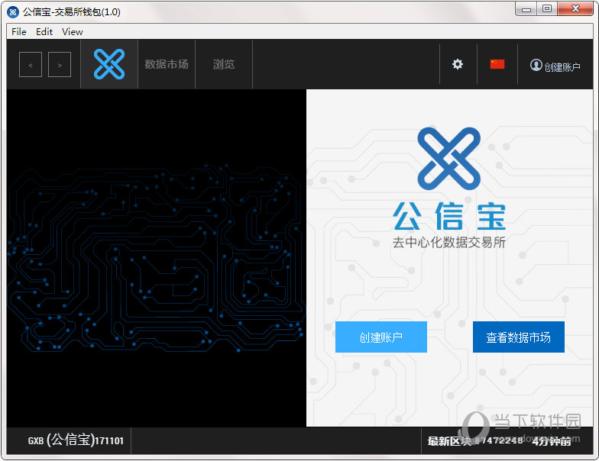The width and height of the screenshot is (599, 461).
Task: Open the File menu
Action: 18,32
